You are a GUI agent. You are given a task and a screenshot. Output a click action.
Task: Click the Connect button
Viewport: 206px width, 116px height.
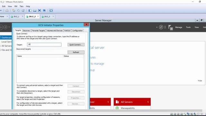pos(76,86)
